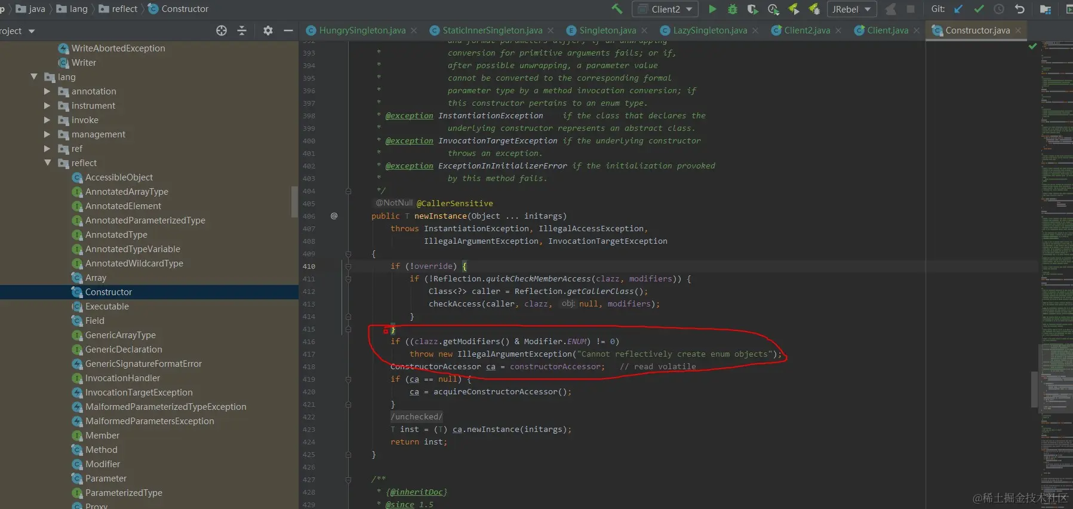1073x509 pixels.
Task: Revert changes with the rollback arrow
Action: 1020,9
